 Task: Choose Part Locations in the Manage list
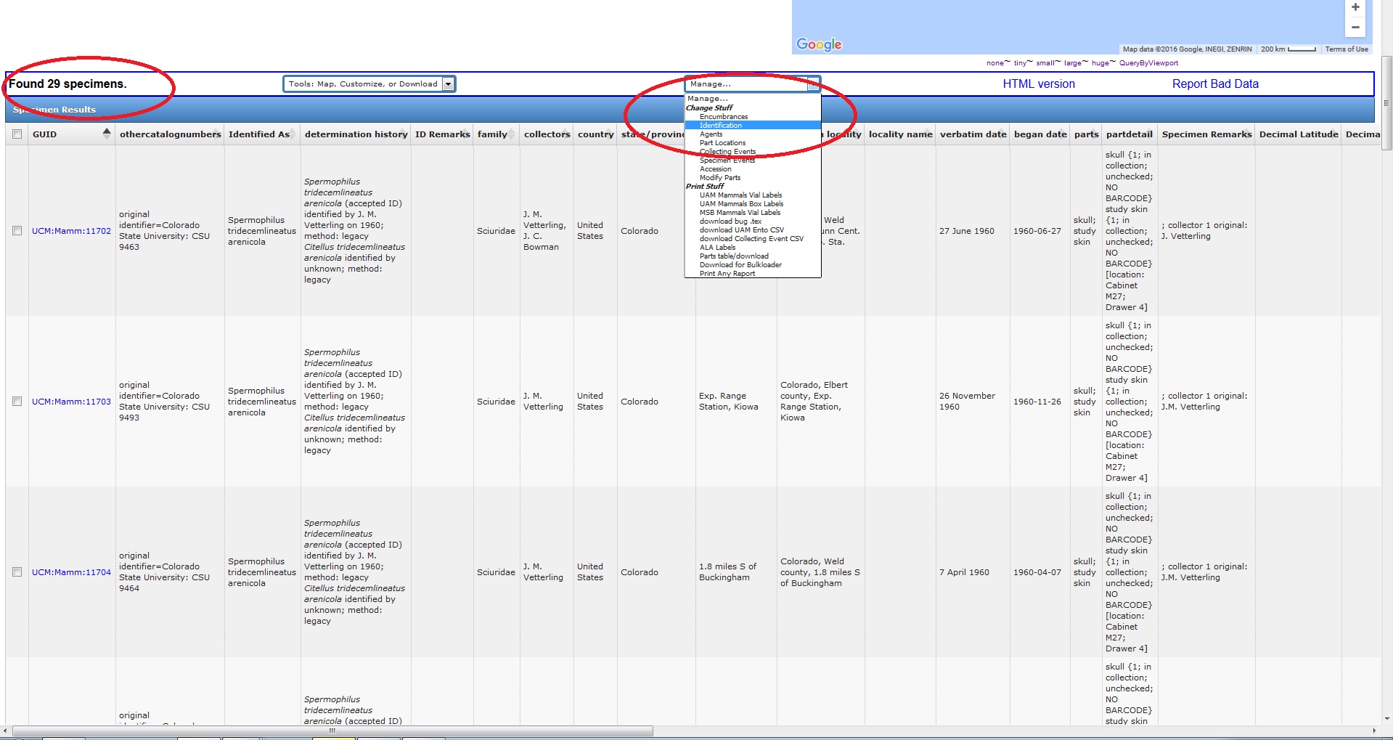pos(722,143)
